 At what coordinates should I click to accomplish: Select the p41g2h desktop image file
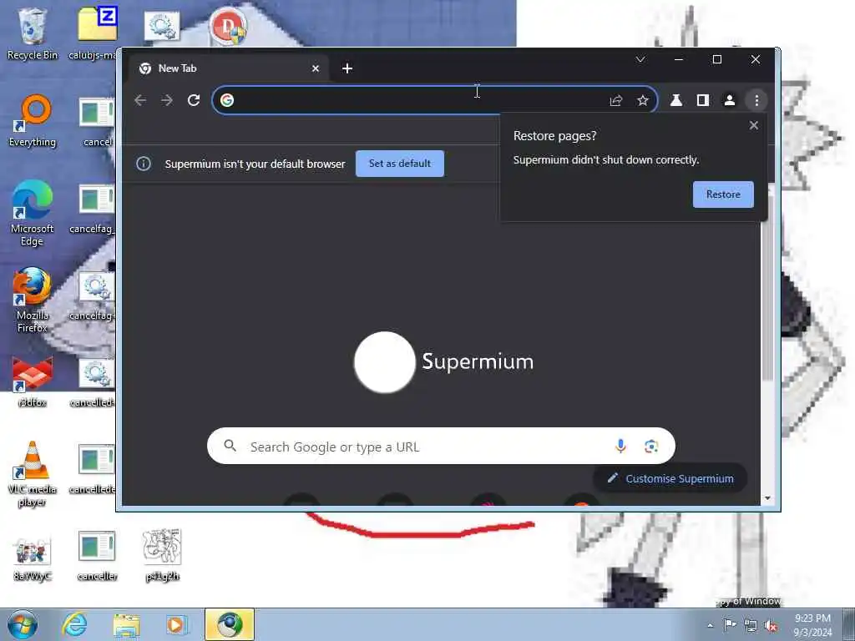(x=162, y=555)
